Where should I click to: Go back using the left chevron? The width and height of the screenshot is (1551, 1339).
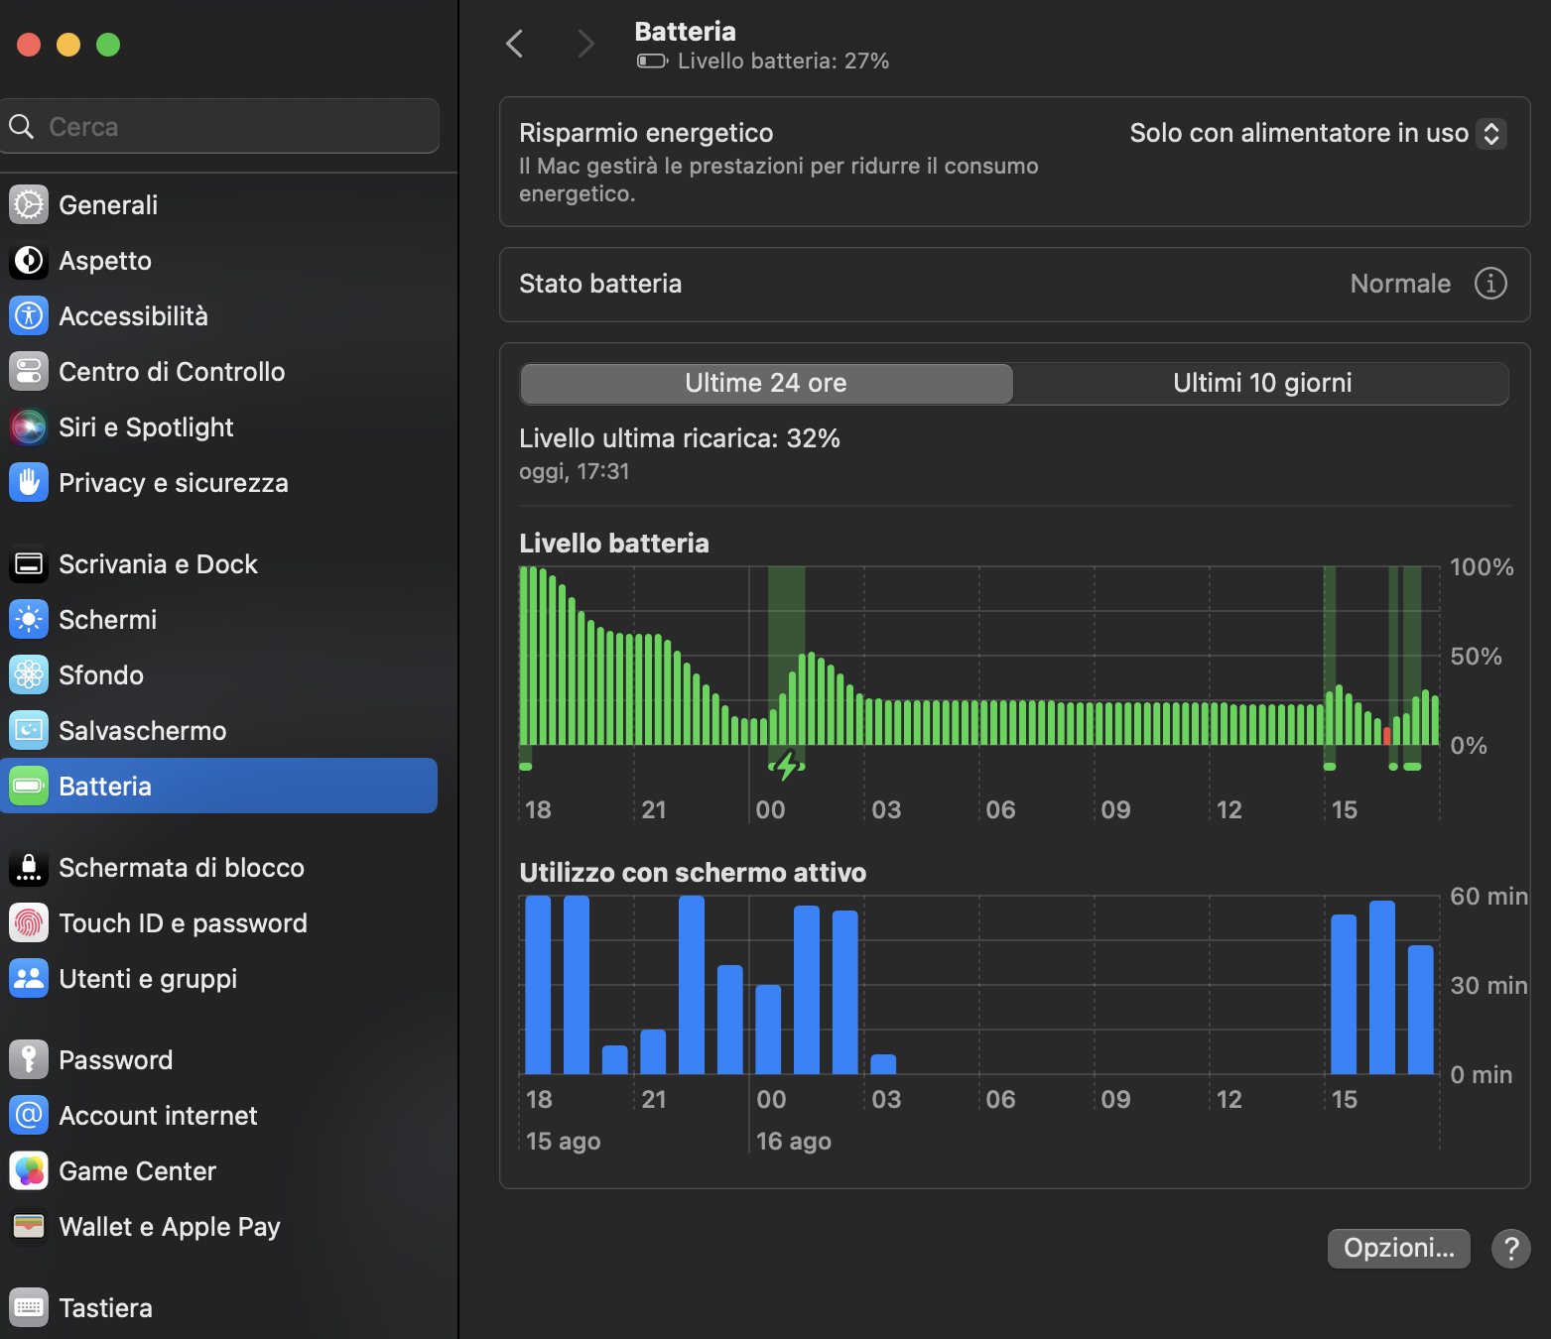tap(514, 44)
